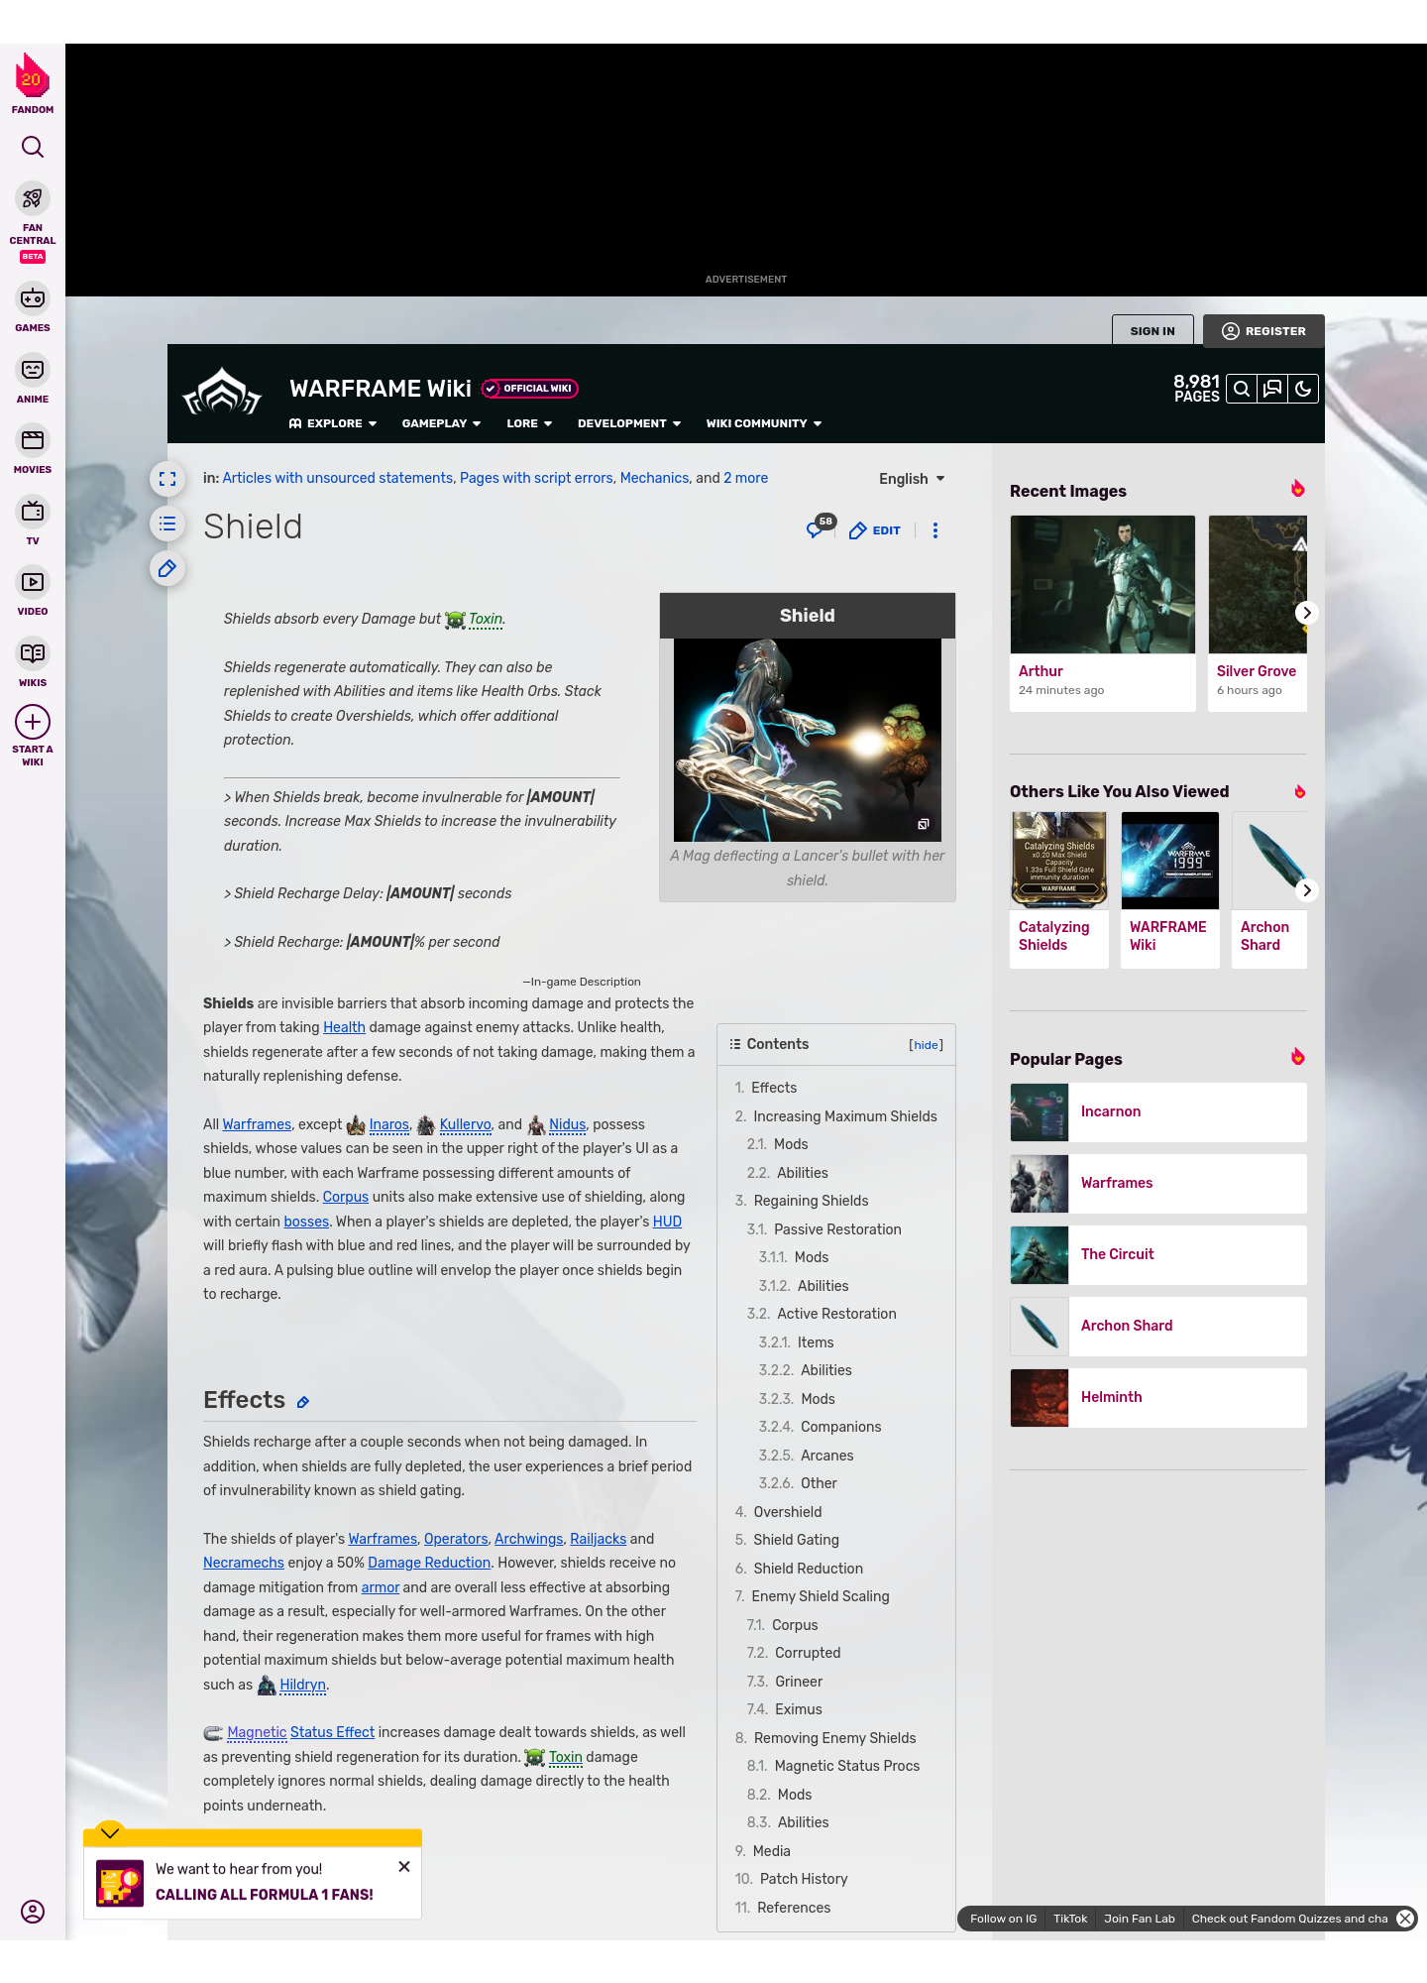Edit the Effects section pencil icon
This screenshot has height=1983, width=1427.
tap(303, 1402)
